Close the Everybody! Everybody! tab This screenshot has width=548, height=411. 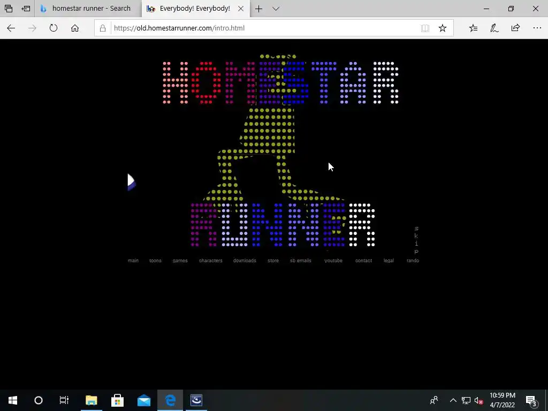[241, 9]
